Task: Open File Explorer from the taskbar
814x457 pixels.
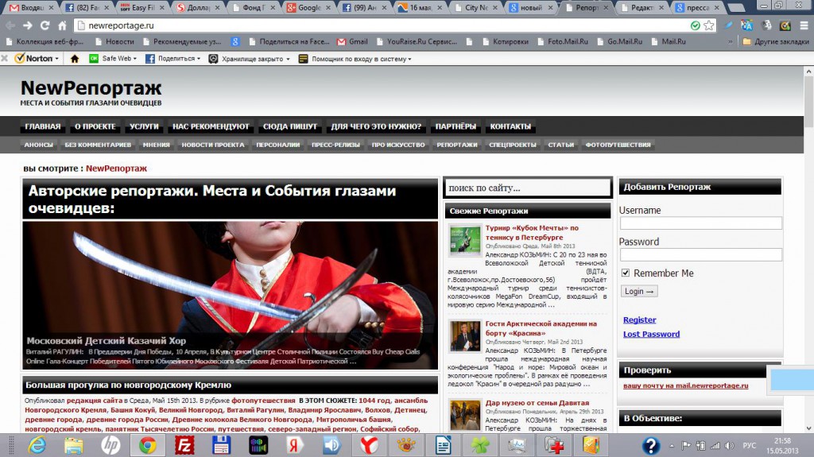Action: 73,445
